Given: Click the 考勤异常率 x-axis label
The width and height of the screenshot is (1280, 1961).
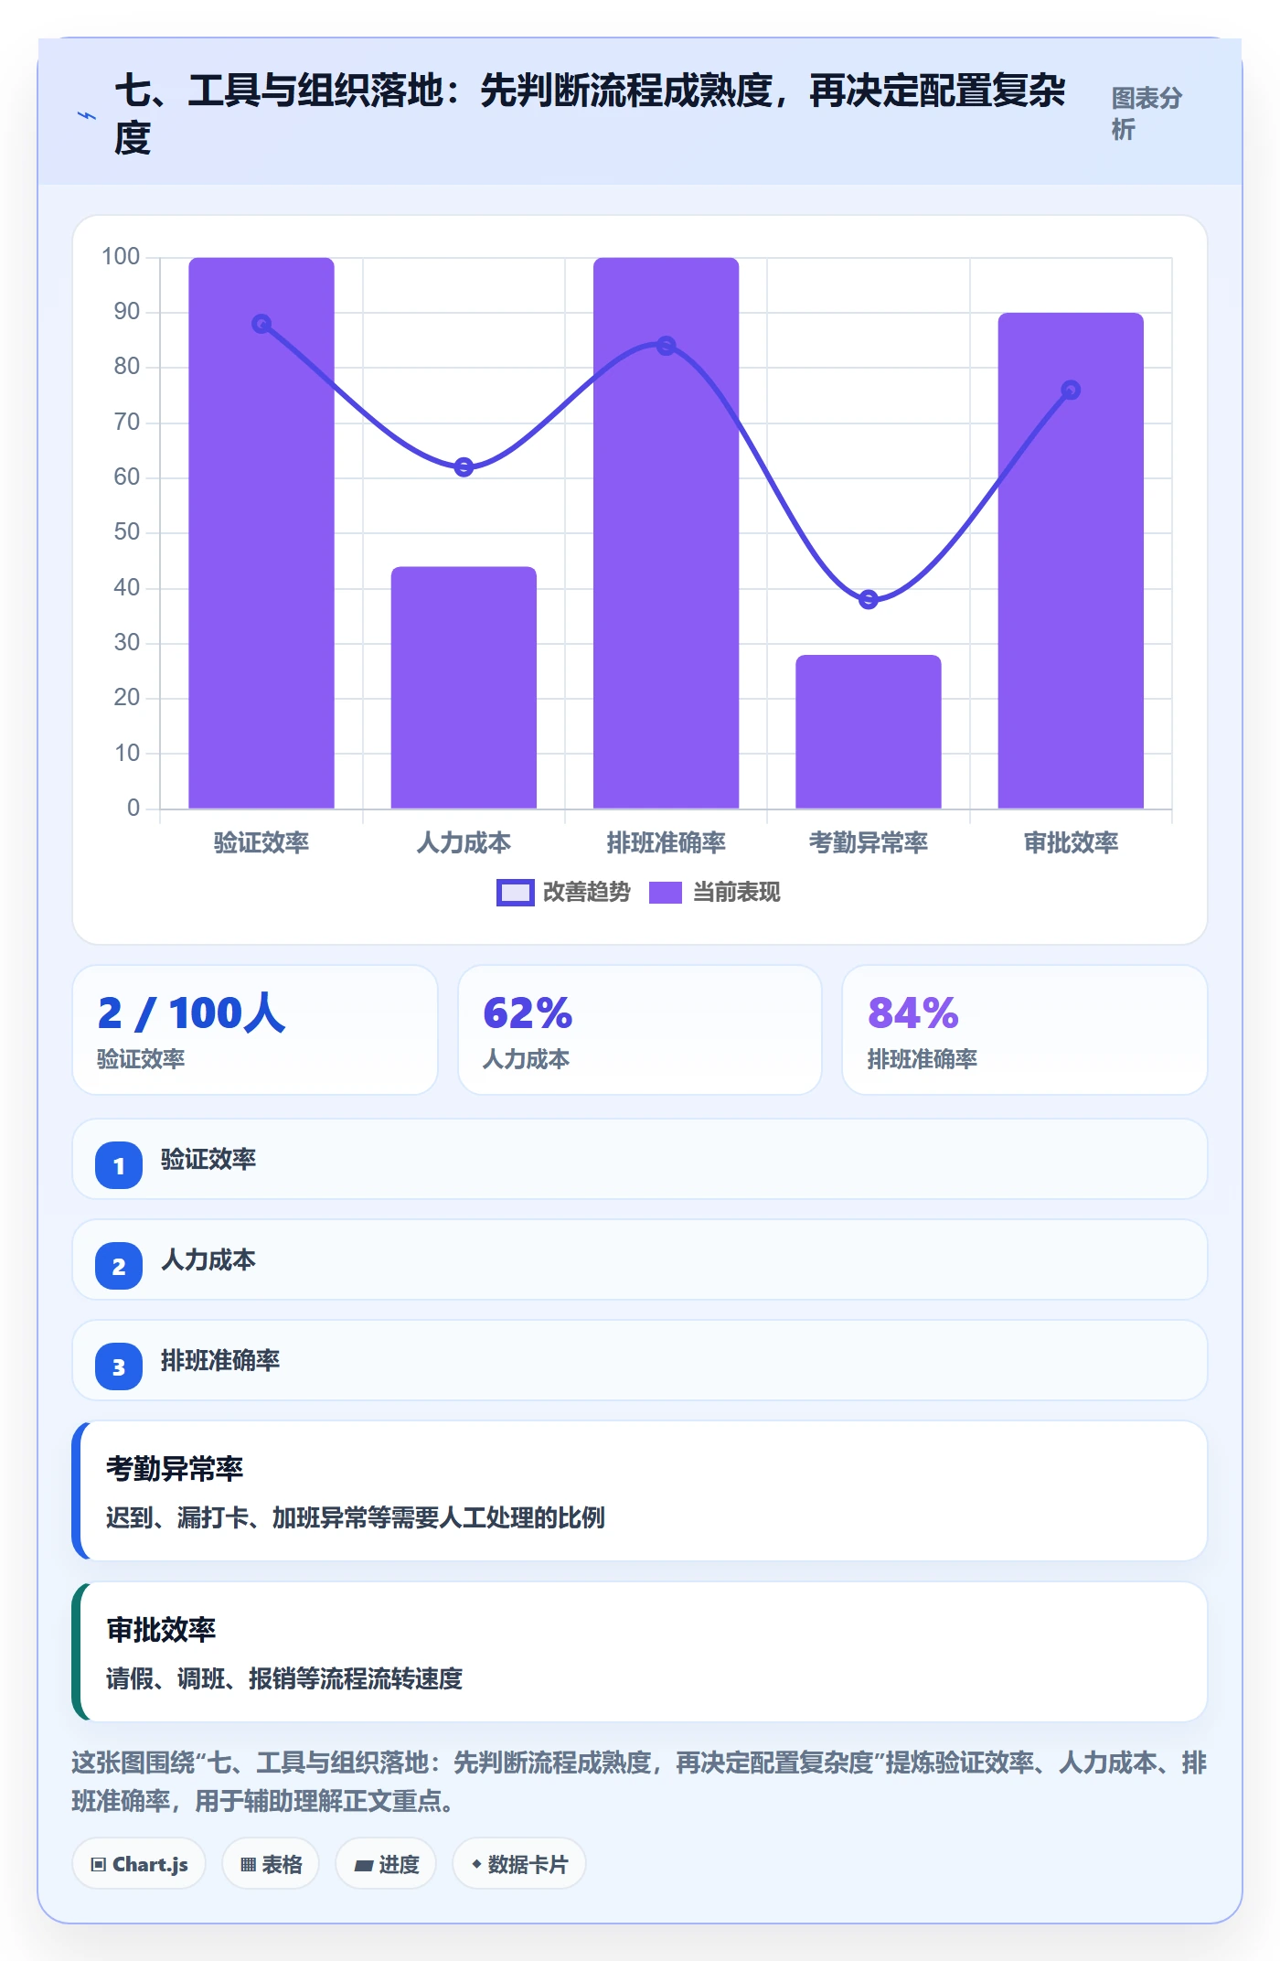Looking at the screenshot, I should [x=869, y=842].
